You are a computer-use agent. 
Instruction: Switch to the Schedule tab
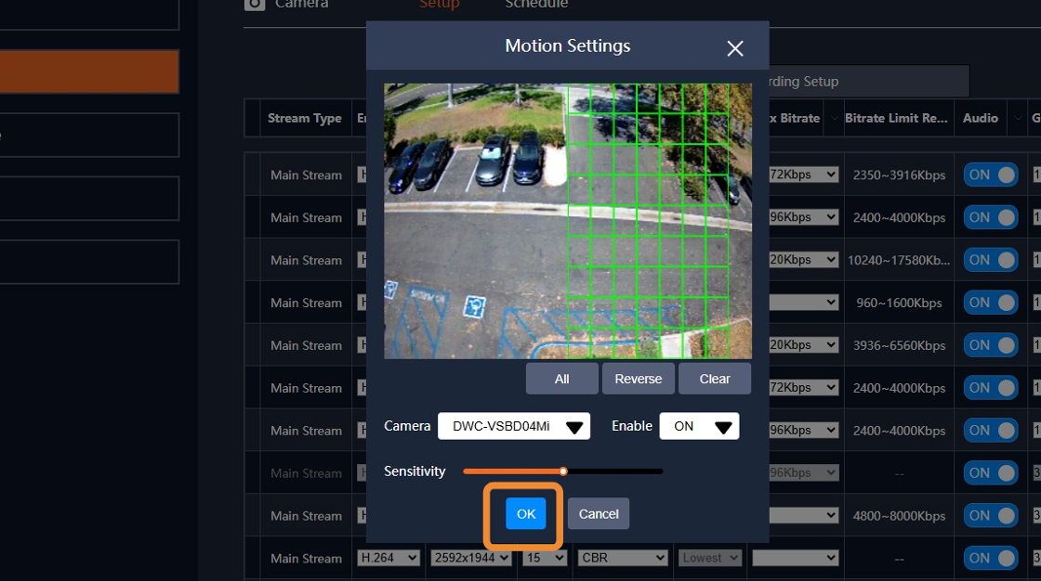coord(536,4)
